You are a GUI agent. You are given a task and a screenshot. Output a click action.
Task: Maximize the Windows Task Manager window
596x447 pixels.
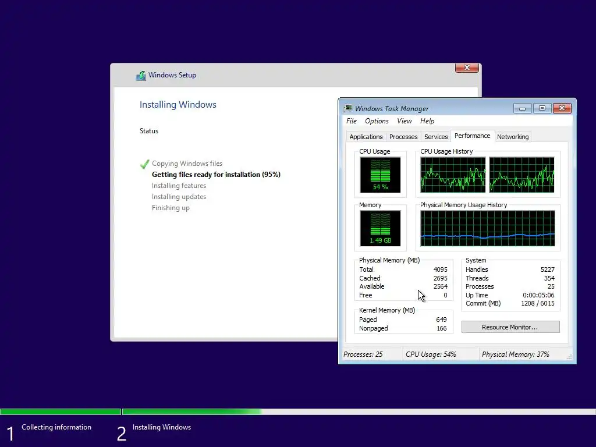(x=542, y=108)
